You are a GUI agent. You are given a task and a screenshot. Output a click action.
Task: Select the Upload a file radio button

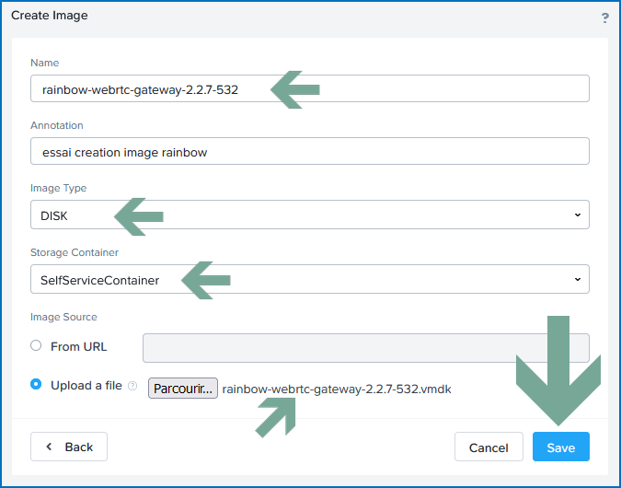(36, 384)
